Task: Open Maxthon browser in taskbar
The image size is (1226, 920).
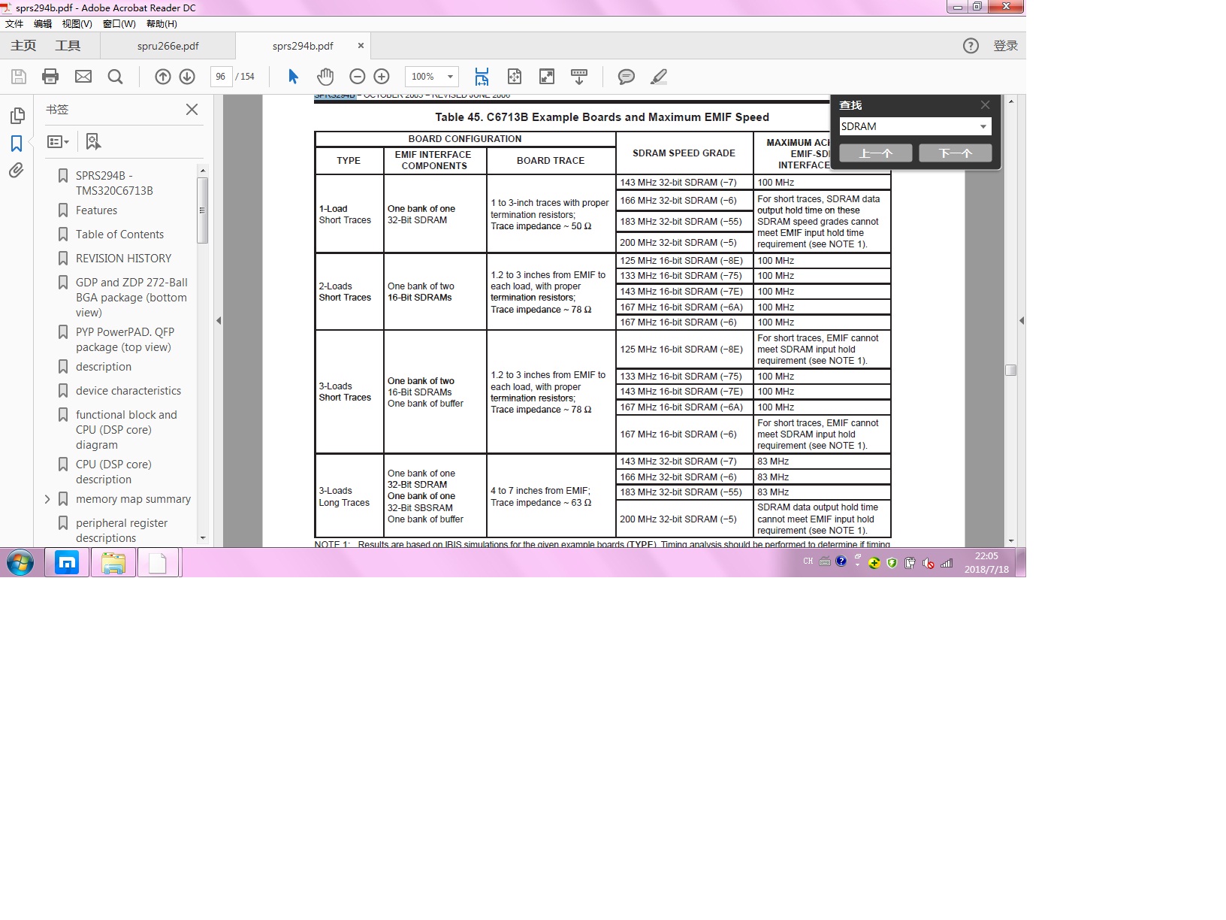Action: 67,562
